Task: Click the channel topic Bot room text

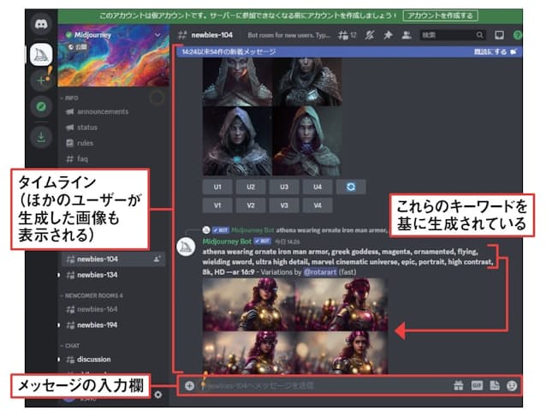Action: pos(289,35)
